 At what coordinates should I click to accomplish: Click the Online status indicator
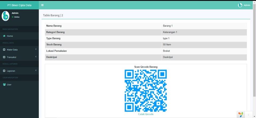click(15, 17)
